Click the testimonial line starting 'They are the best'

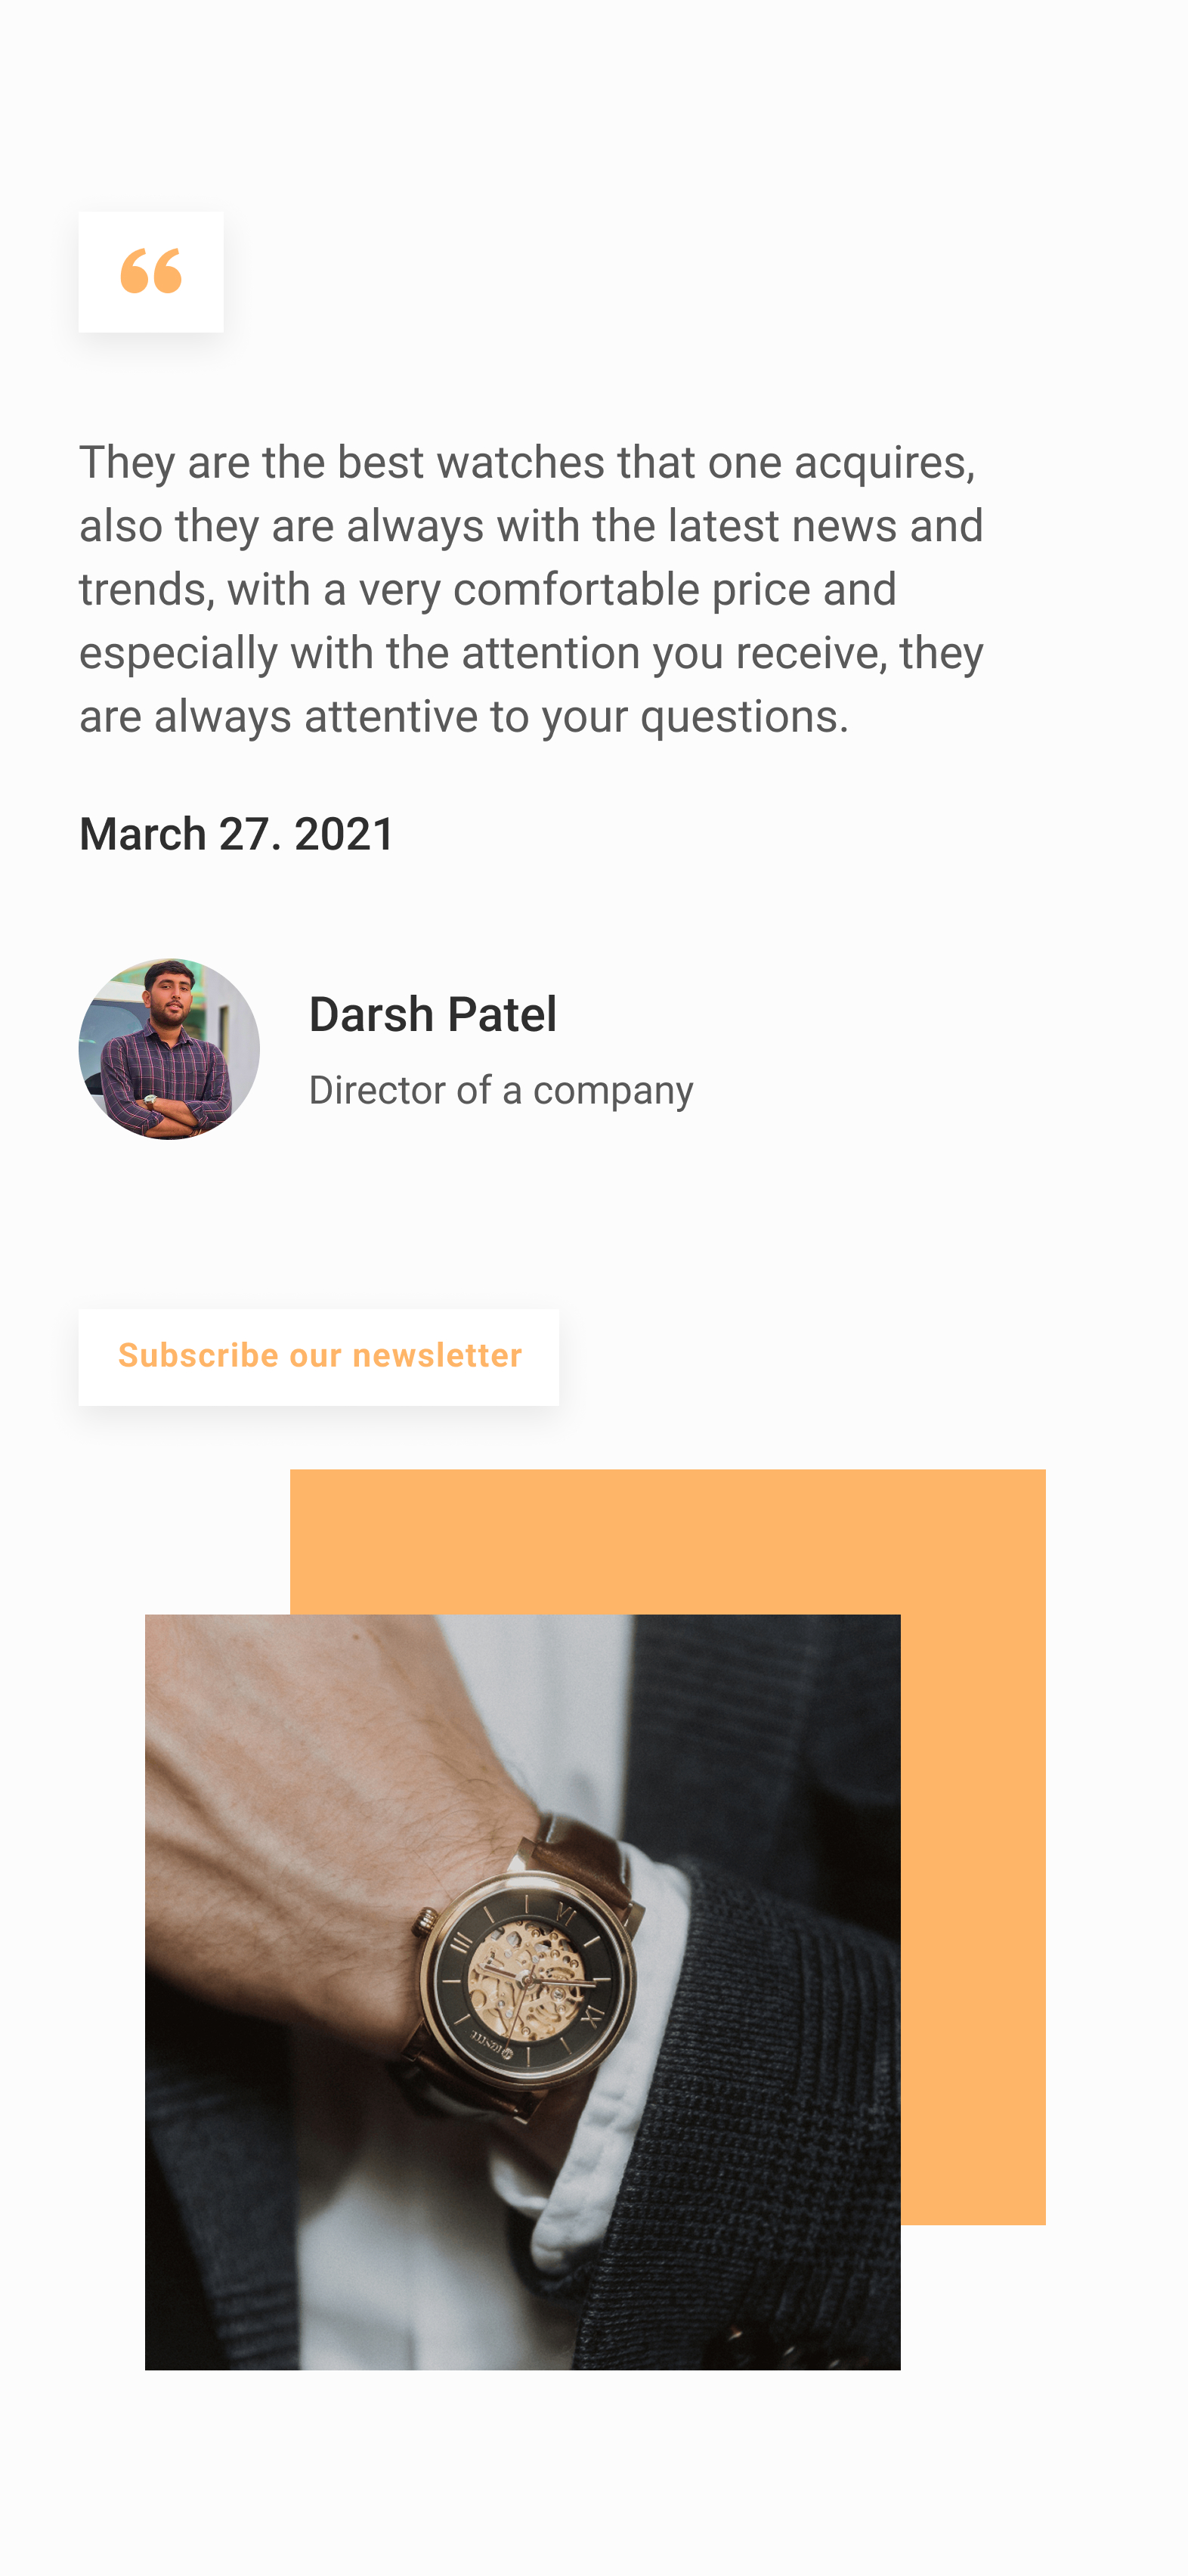pos(527,463)
